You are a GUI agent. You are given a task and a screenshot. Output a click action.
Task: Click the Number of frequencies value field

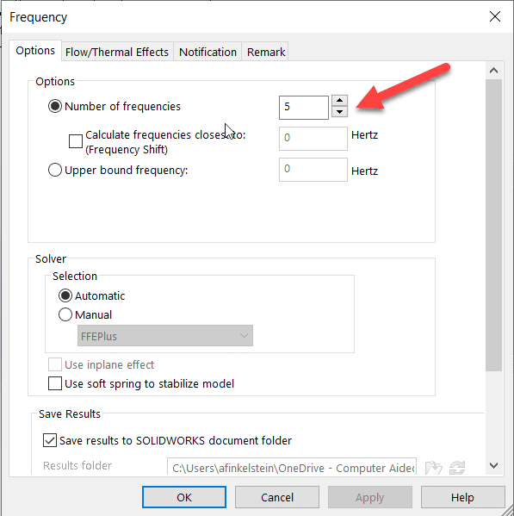(304, 108)
